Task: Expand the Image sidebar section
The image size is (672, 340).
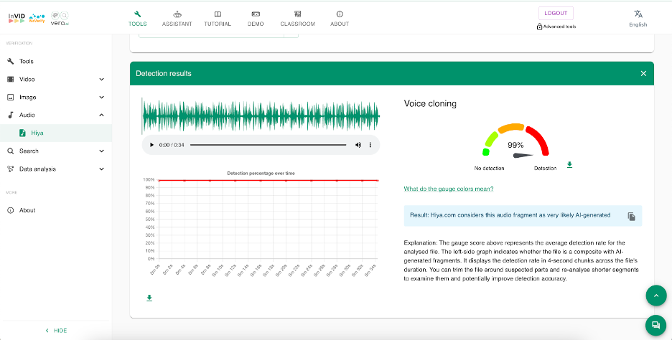Action: [56, 98]
